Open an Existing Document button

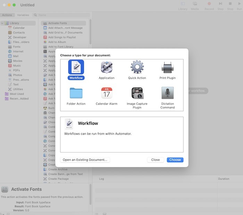(x=85, y=160)
